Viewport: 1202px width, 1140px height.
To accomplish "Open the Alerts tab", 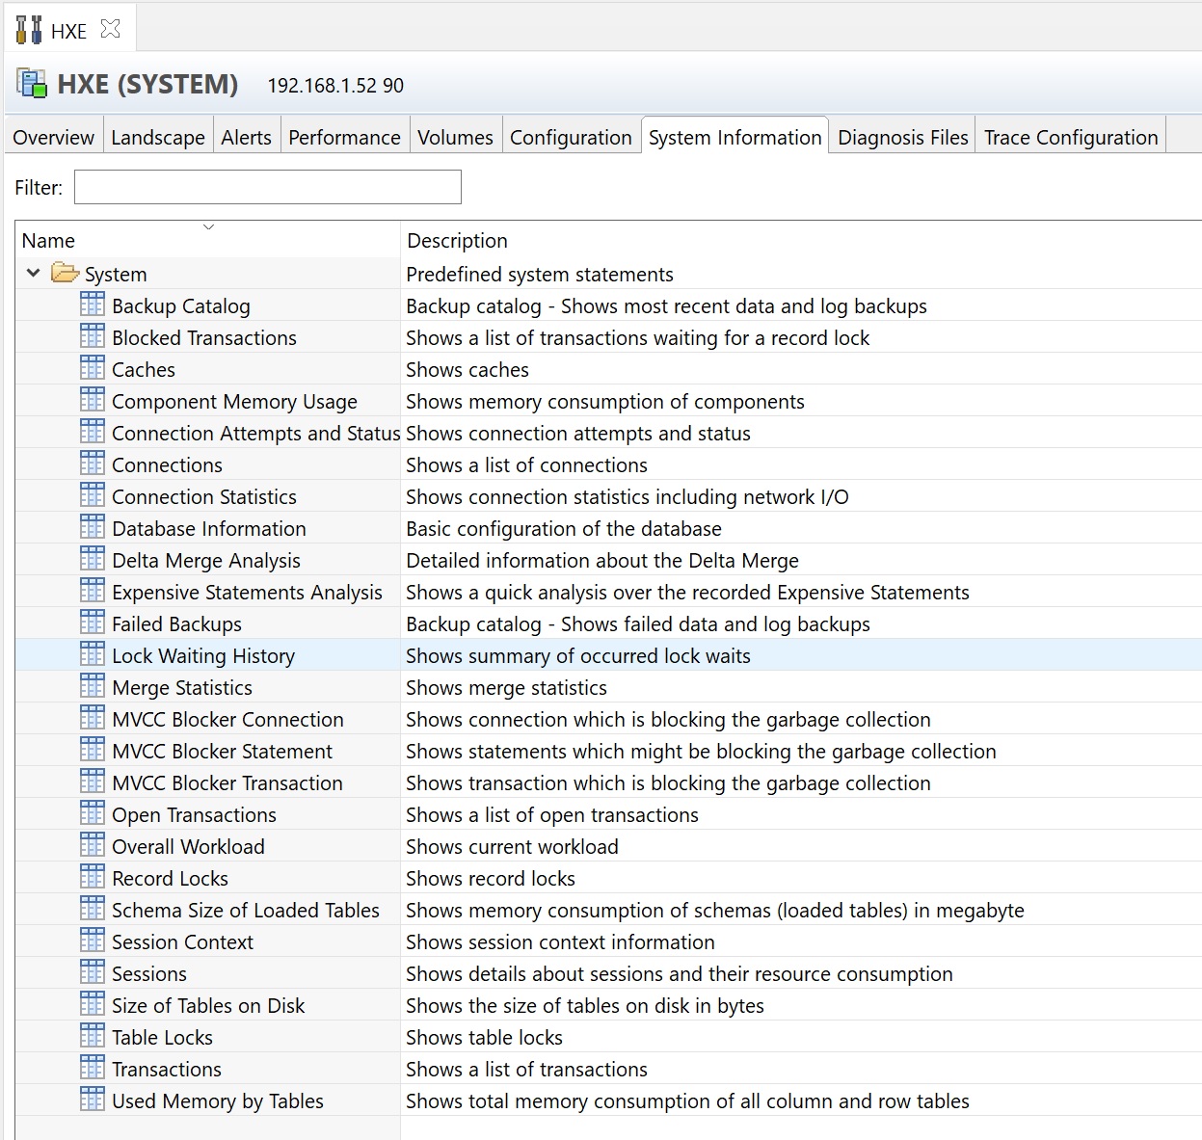I will tap(246, 138).
